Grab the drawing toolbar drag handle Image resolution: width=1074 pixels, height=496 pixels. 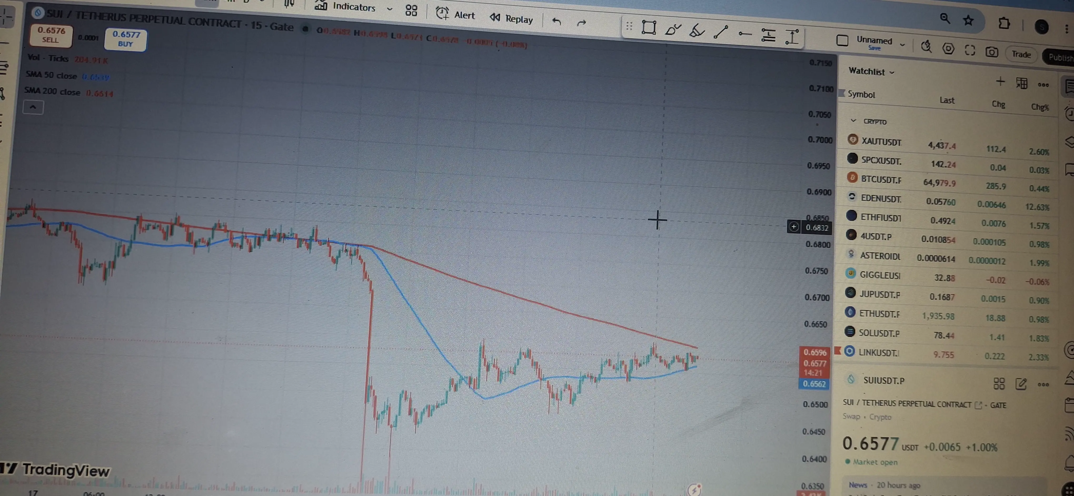pos(629,26)
